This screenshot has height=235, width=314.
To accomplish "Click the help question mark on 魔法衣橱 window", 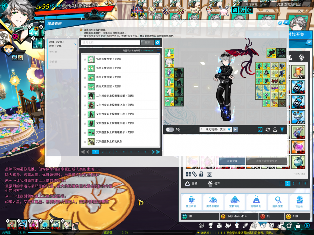I will pyautogui.click(x=280, y=23).
